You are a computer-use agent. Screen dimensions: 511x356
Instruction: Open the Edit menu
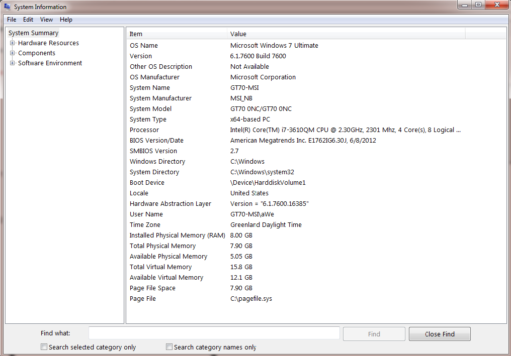[x=28, y=20]
